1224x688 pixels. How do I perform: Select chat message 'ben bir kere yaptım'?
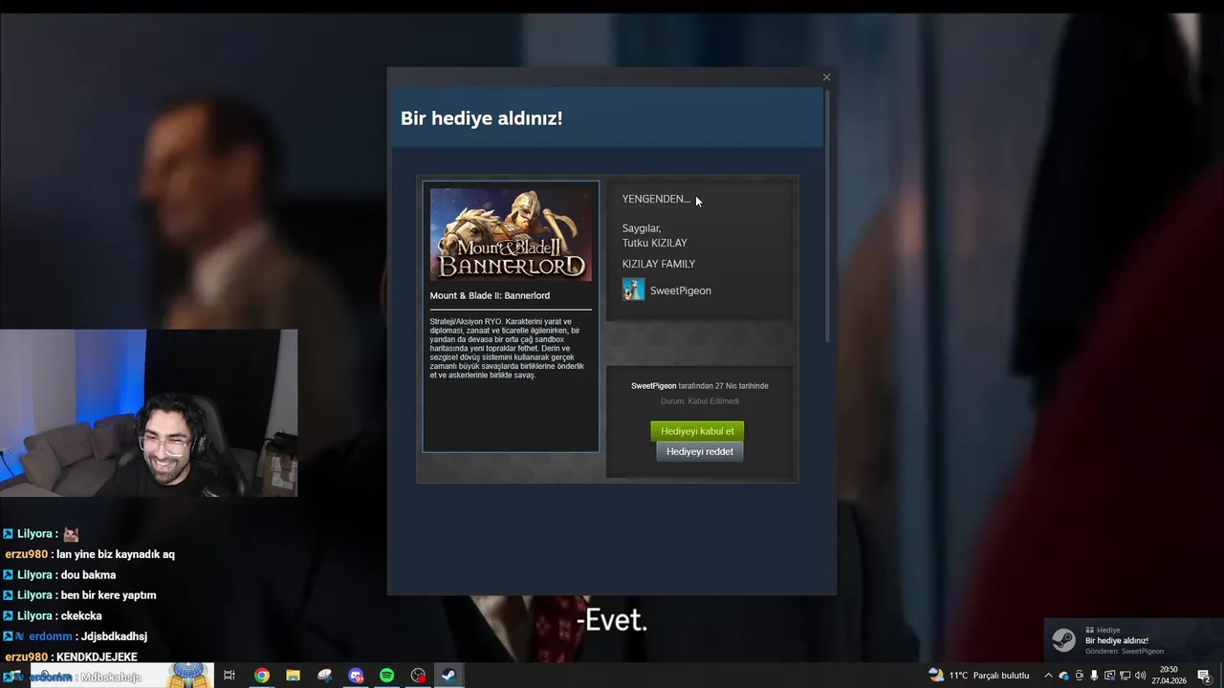click(108, 595)
